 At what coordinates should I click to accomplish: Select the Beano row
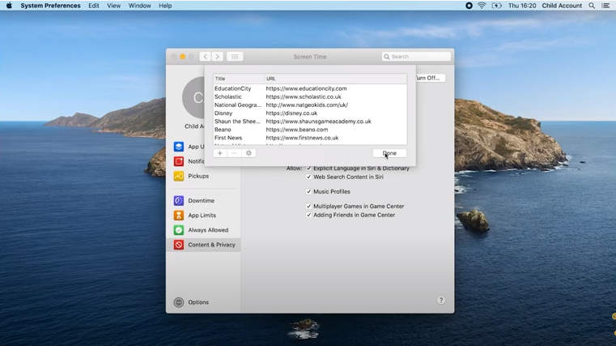[x=310, y=130]
